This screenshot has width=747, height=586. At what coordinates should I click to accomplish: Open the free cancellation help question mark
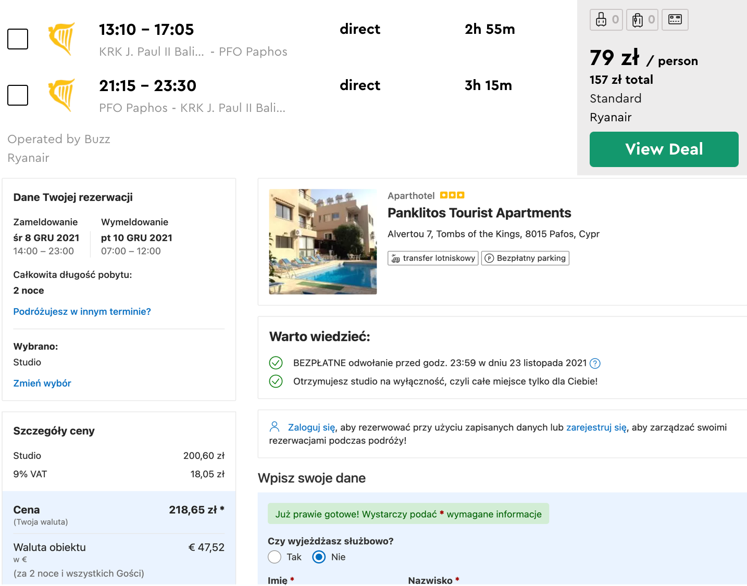point(595,364)
